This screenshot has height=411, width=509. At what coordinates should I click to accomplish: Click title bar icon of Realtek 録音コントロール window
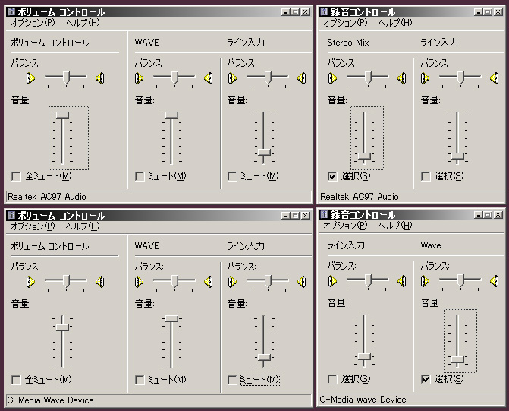[325, 12]
